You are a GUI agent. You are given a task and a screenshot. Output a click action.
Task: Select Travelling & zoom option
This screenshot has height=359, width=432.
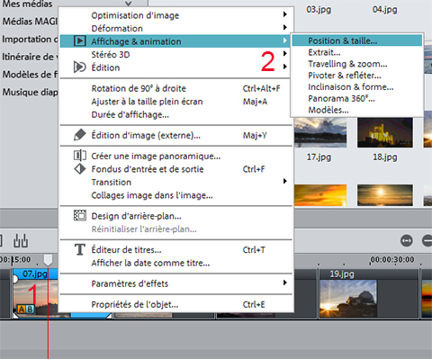click(x=357, y=64)
